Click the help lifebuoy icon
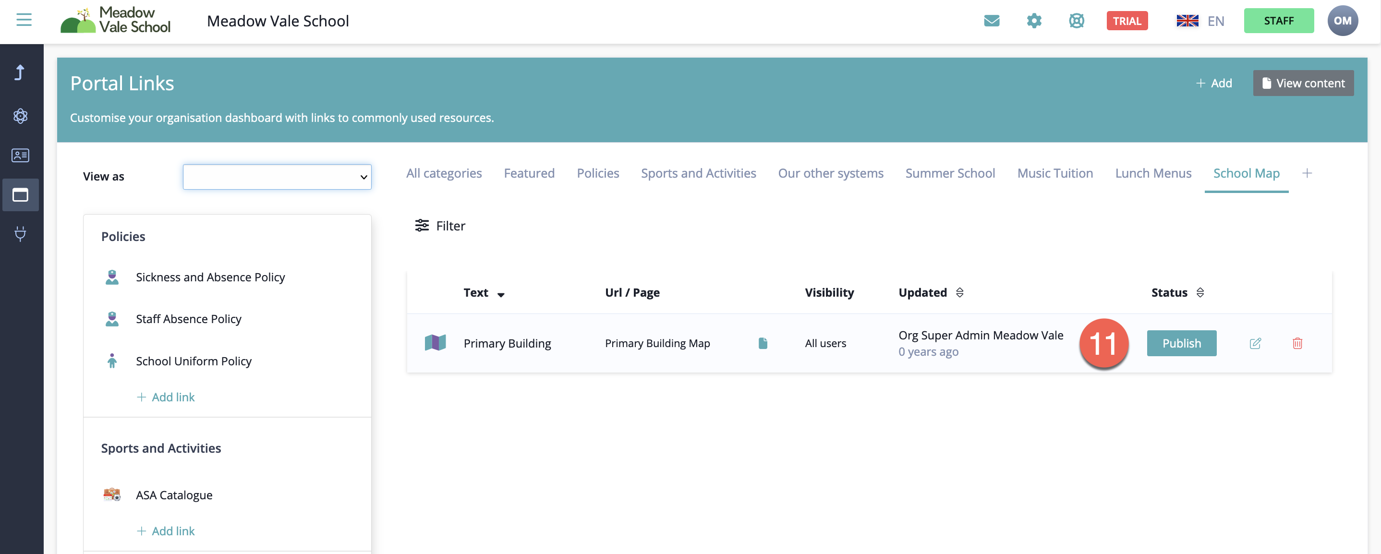1381x554 pixels. coord(1076,21)
